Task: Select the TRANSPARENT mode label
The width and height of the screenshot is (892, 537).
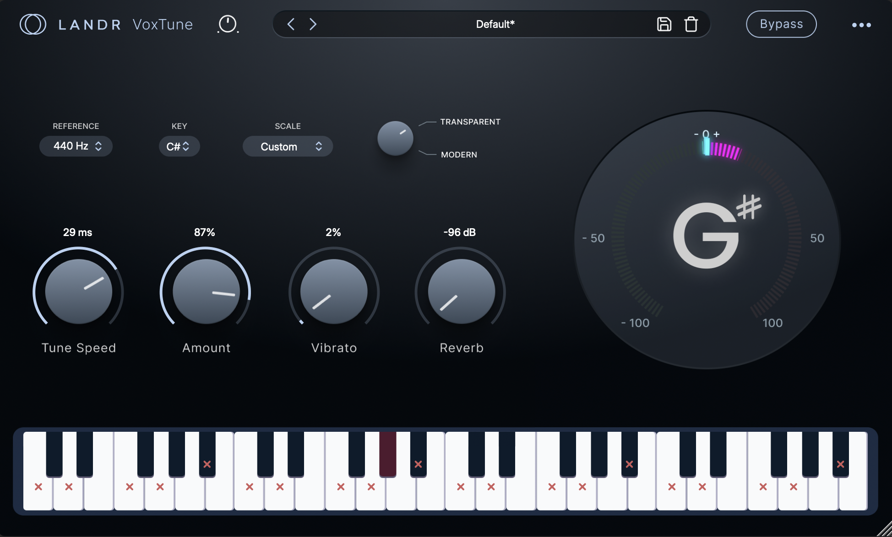Action: 470,122
